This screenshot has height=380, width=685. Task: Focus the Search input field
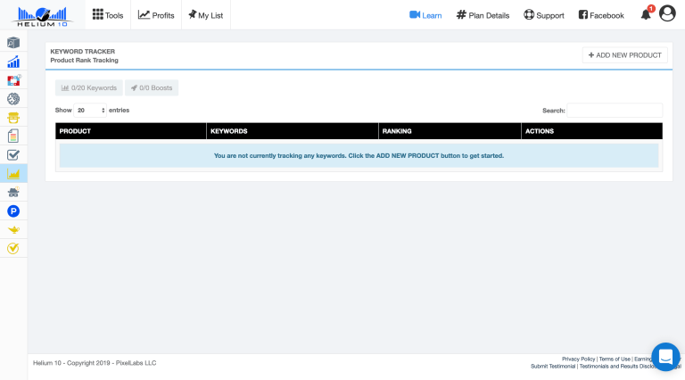pos(615,111)
